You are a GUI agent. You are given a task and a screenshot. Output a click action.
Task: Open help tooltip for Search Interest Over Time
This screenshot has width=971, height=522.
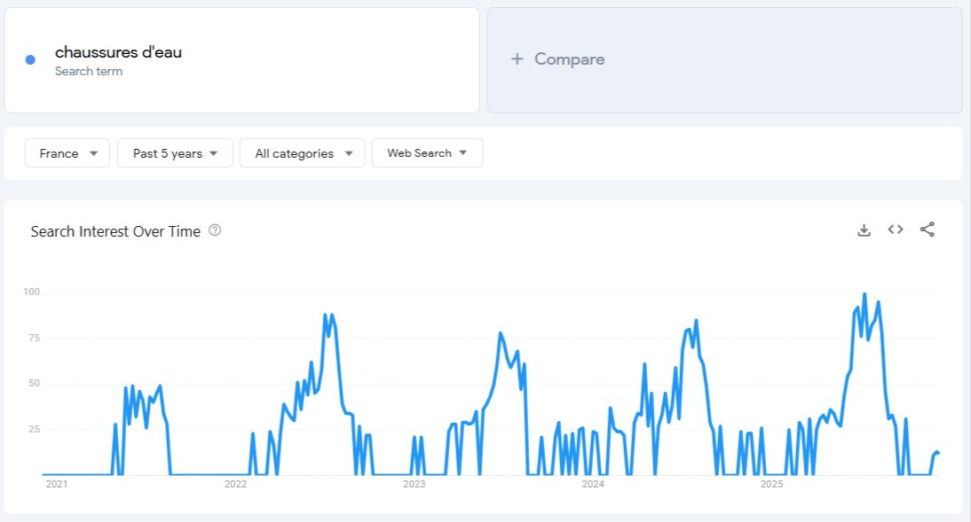click(214, 231)
